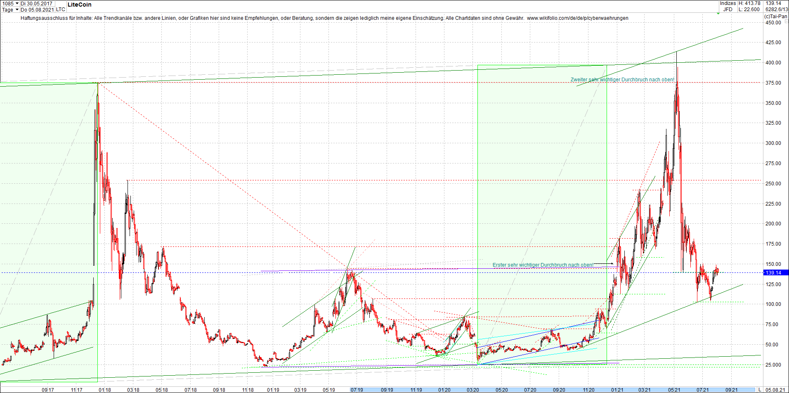The width and height of the screenshot is (789, 393).
Task: Click the wikifolio URL in the disclaimer
Action: coord(578,18)
